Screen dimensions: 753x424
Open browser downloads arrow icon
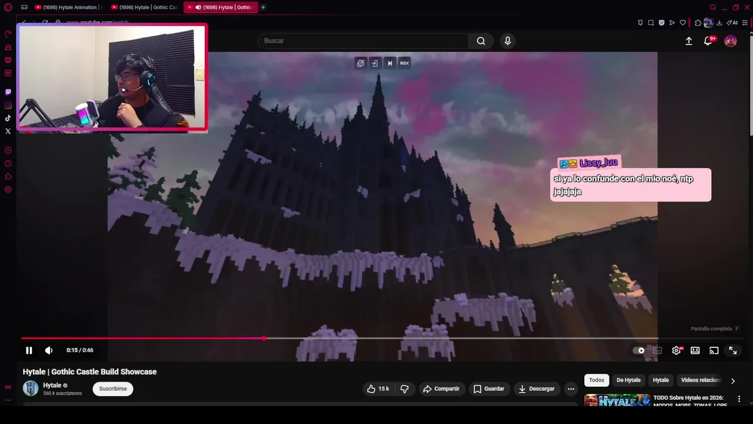[x=719, y=22]
